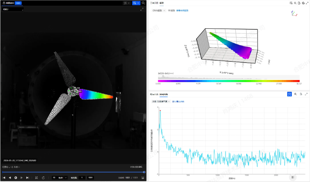
Task: Click the handle at the end of the timeline slider
Action: coord(144,172)
